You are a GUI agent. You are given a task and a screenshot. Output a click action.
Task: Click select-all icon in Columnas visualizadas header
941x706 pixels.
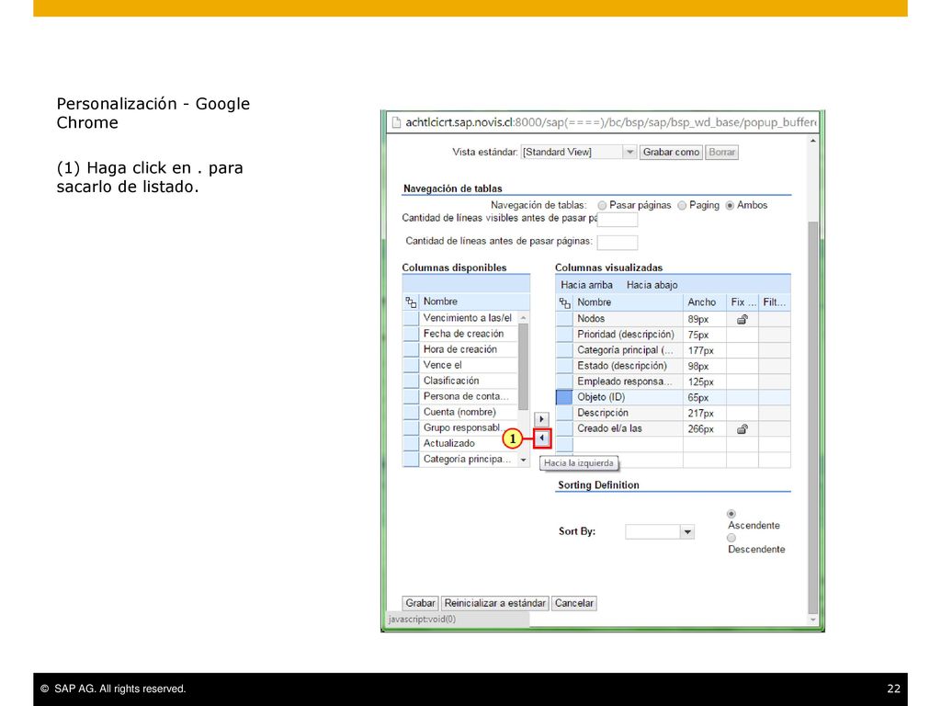point(564,302)
